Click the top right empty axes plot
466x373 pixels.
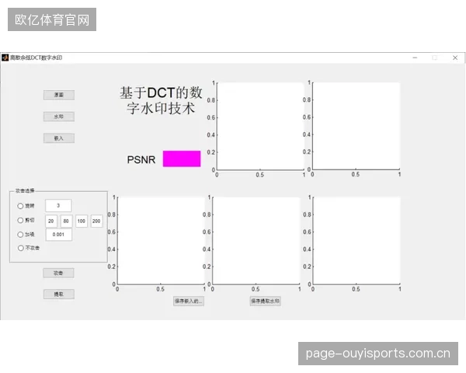click(356, 126)
